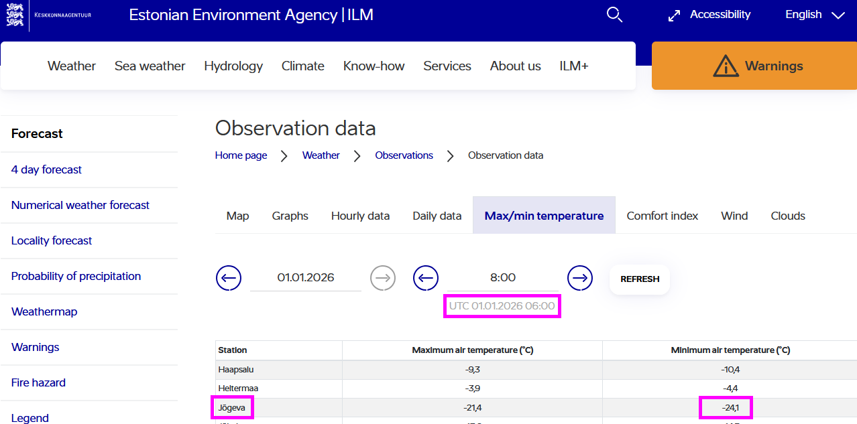
Task: Open the English language dropdown
Action: [x=814, y=15]
